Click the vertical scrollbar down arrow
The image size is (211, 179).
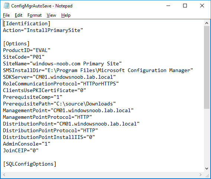[207, 168]
